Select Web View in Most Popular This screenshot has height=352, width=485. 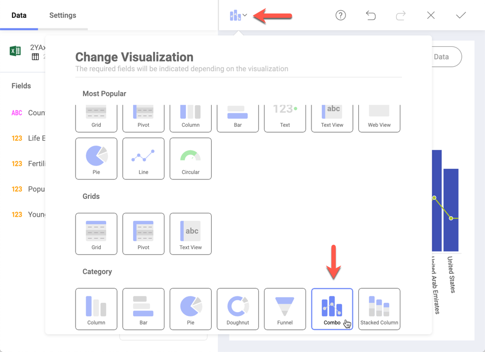point(379,119)
